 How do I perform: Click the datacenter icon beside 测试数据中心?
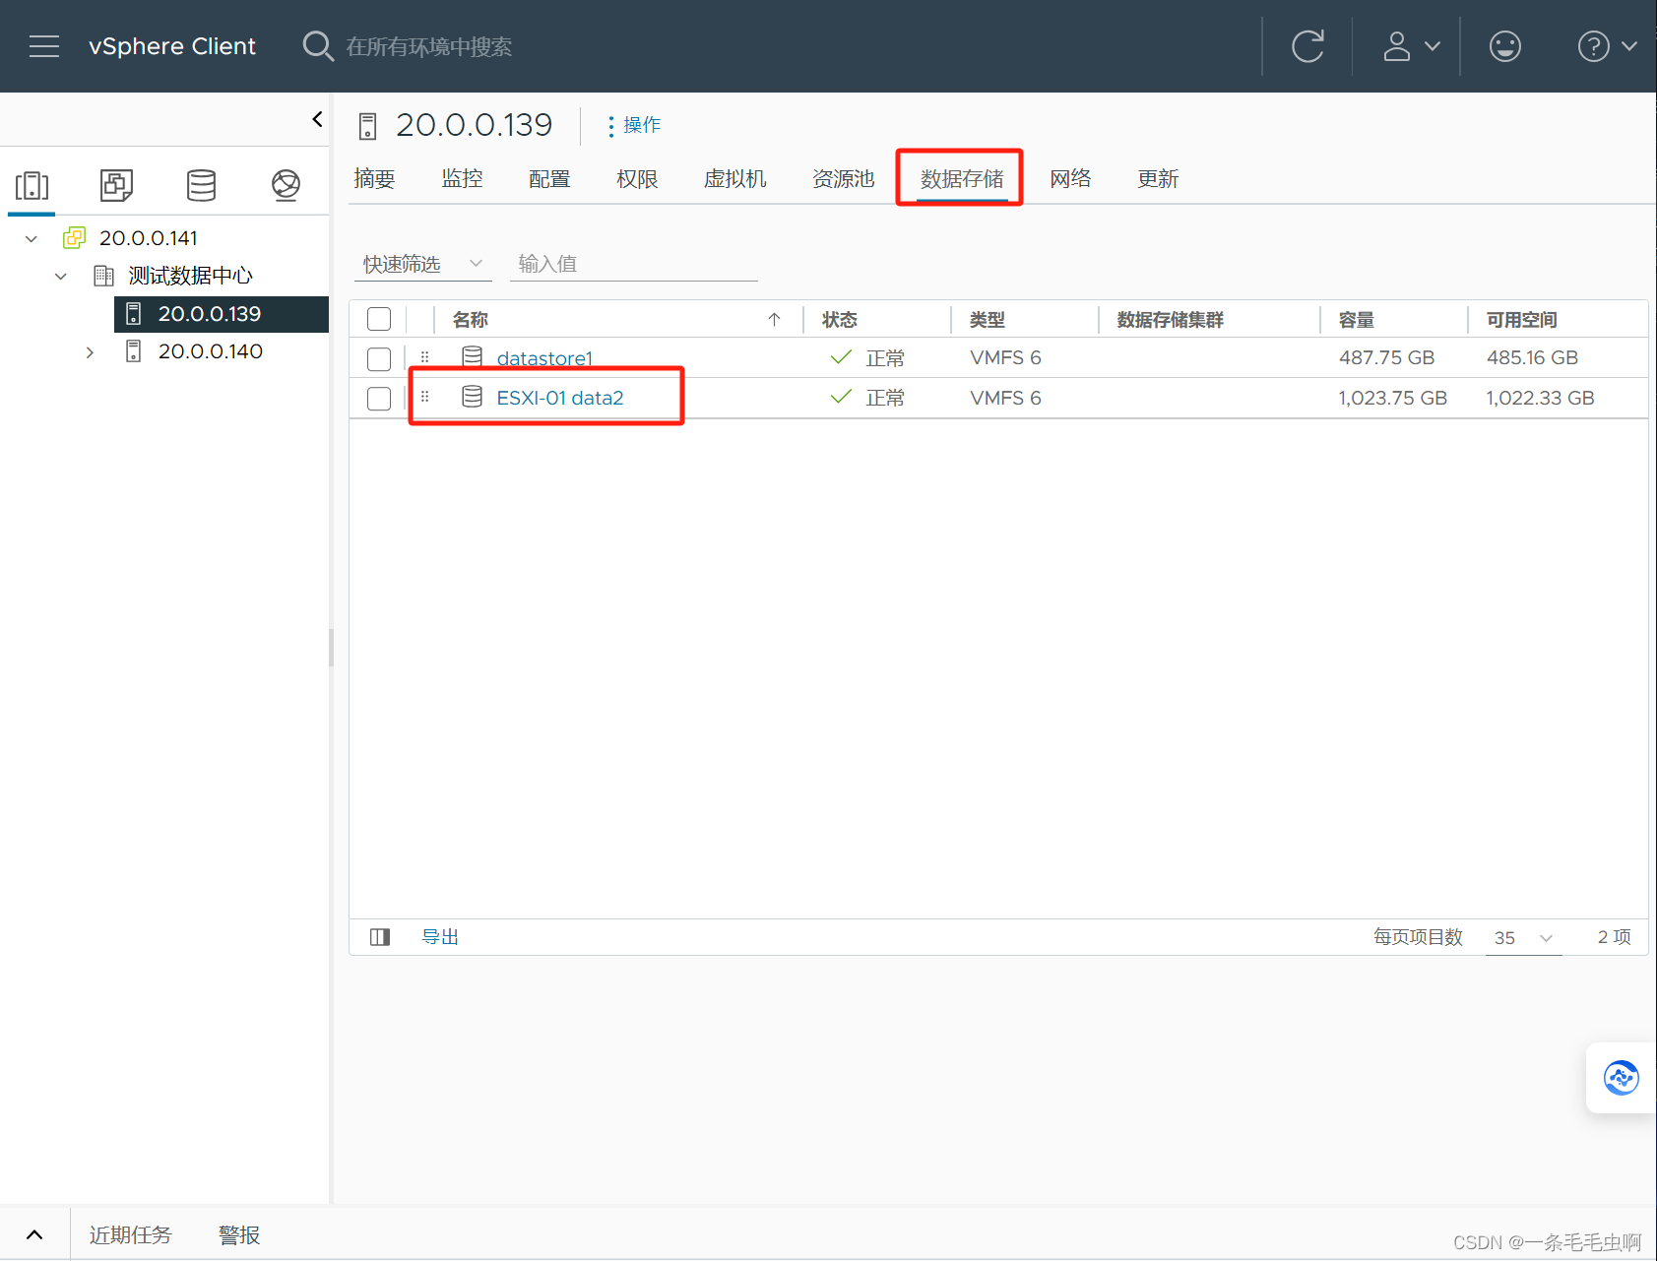(x=103, y=276)
